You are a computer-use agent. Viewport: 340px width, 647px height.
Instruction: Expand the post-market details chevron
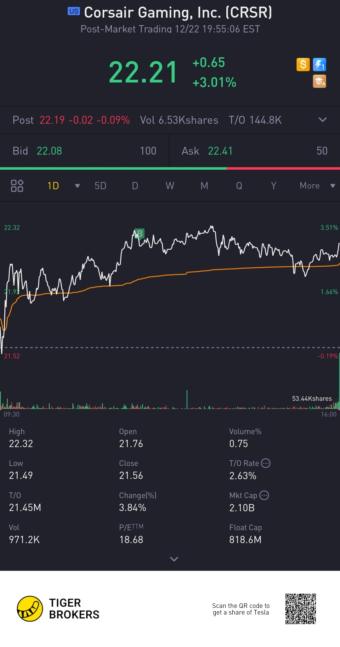click(323, 120)
